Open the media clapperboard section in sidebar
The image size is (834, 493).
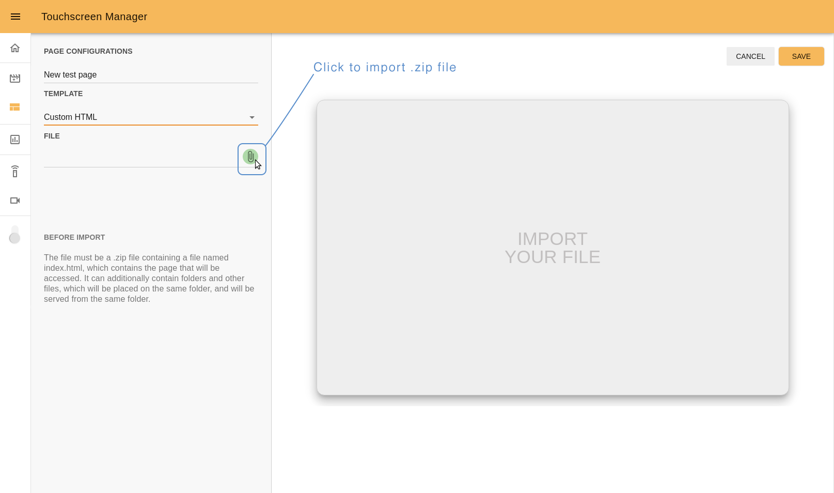[x=15, y=79]
